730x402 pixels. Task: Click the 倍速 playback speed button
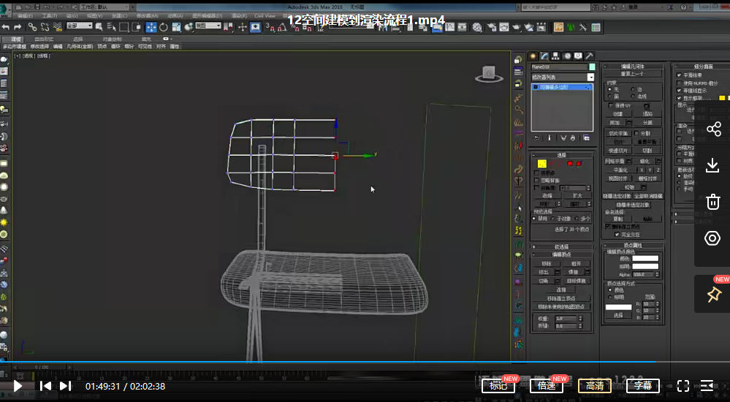click(x=546, y=386)
